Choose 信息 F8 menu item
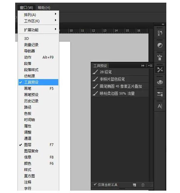Viewport: 180px width, 193px height. 38,157
